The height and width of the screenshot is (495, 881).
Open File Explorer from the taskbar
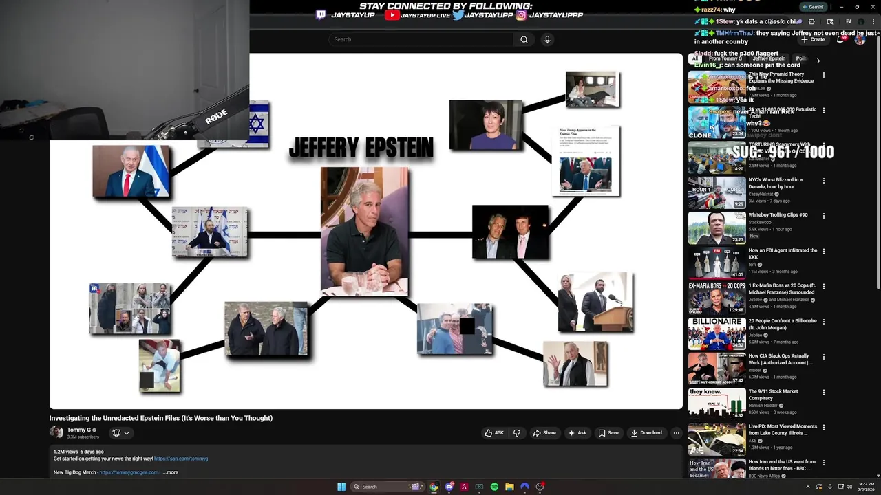point(509,487)
